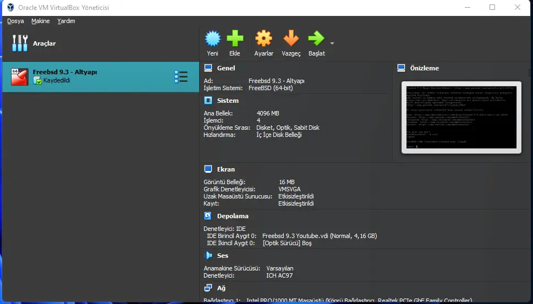Click the Ağ network section icon

click(x=208, y=288)
